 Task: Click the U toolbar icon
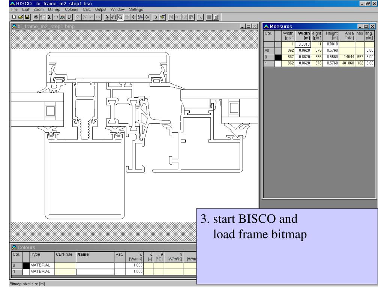[69, 17]
